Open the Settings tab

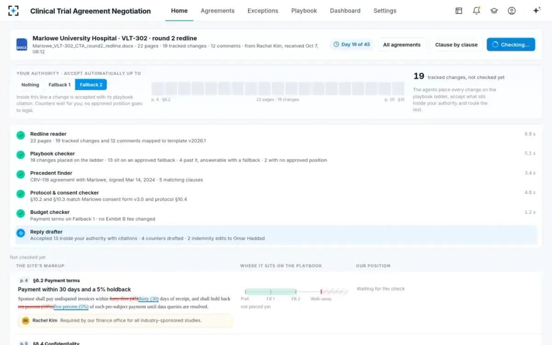pyautogui.click(x=385, y=11)
